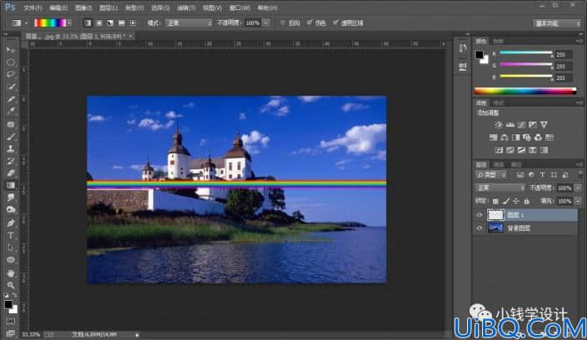
Task: Select the Zoom tool
Action: click(11, 285)
